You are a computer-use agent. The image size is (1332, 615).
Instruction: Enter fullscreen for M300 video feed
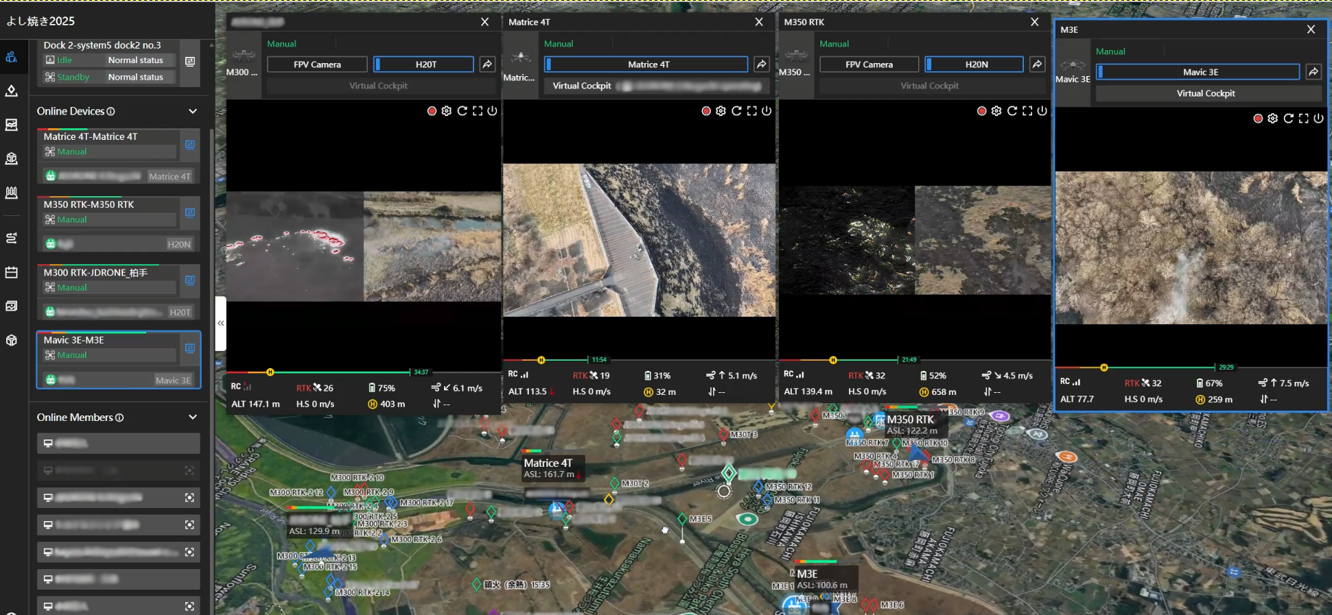(477, 111)
